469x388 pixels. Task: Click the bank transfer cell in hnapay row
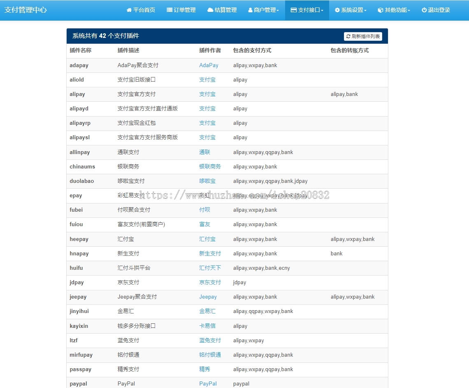point(337,254)
